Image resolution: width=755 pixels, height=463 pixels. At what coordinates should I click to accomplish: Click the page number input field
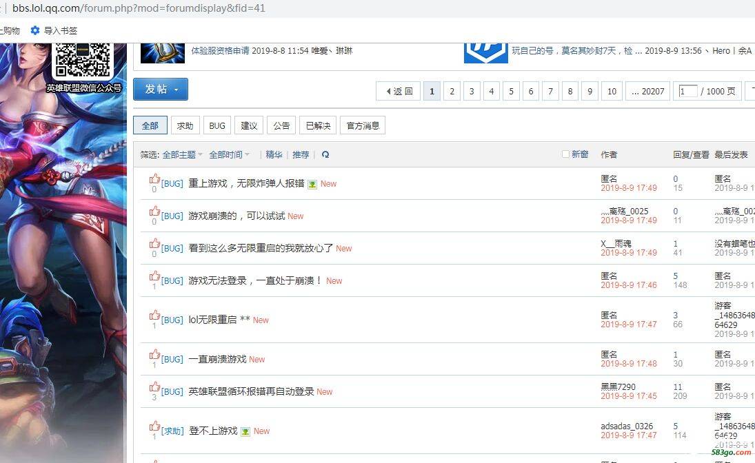pos(687,91)
